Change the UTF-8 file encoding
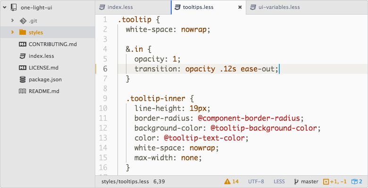This screenshot has height=188, width=368. coord(256,181)
